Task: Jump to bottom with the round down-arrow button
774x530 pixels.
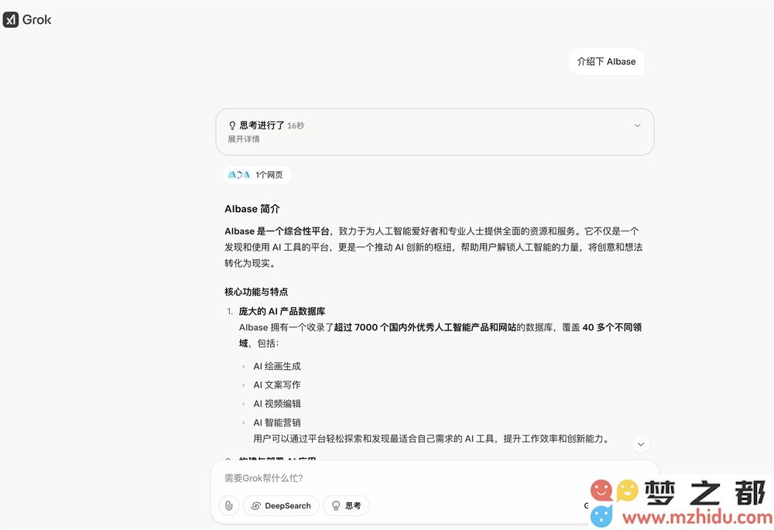Action: 641,444
